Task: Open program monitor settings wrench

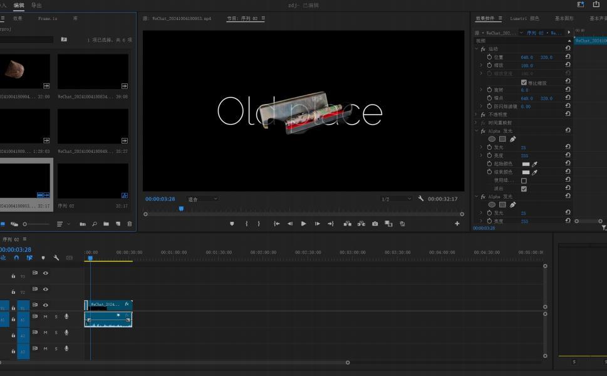Action: coord(421,199)
